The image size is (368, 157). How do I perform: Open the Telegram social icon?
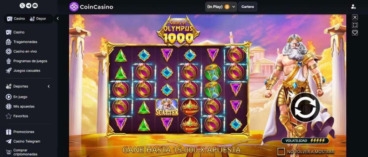coord(29,6)
